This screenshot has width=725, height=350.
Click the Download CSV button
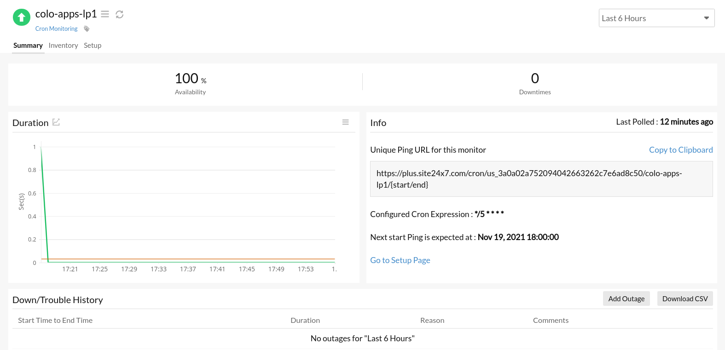685,298
